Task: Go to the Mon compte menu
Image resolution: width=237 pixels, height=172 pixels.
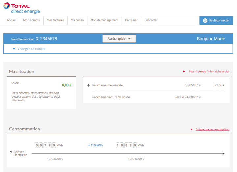Action: tap(32, 20)
